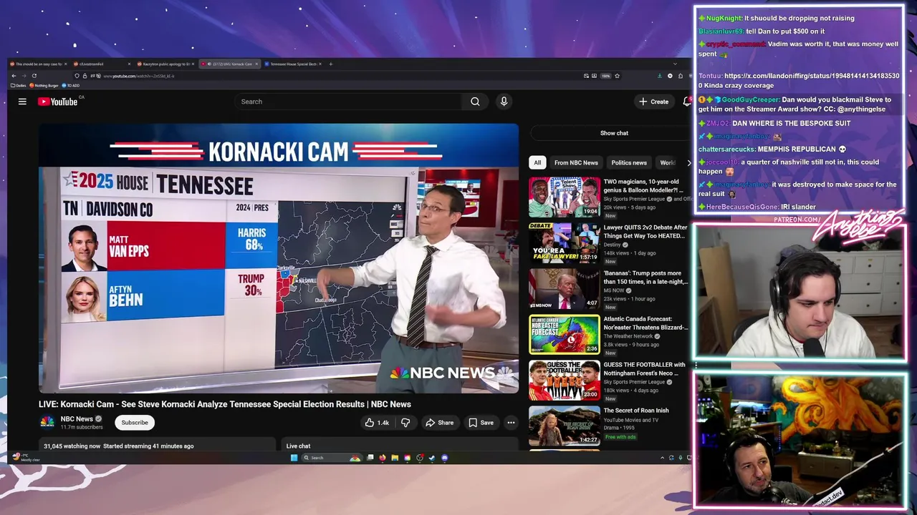Viewport: 917px width, 515px height.
Task: Like the video with thumbs up
Action: point(377,423)
